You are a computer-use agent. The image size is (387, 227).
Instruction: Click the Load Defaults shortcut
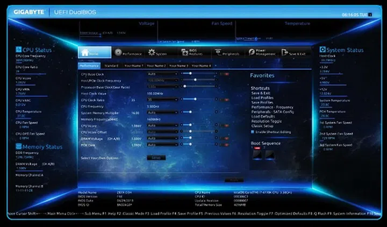(x=263, y=117)
